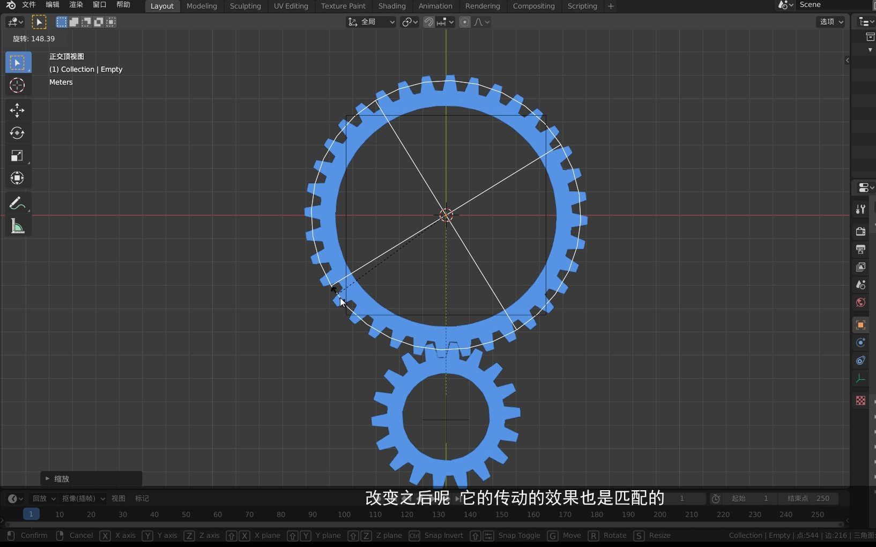Viewport: 876px width, 547px height.
Task: Activate the Measure tool
Action: coord(18,226)
